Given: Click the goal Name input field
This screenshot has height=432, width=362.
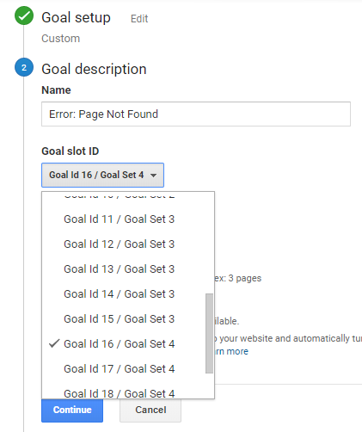Looking at the screenshot, I should (196, 114).
